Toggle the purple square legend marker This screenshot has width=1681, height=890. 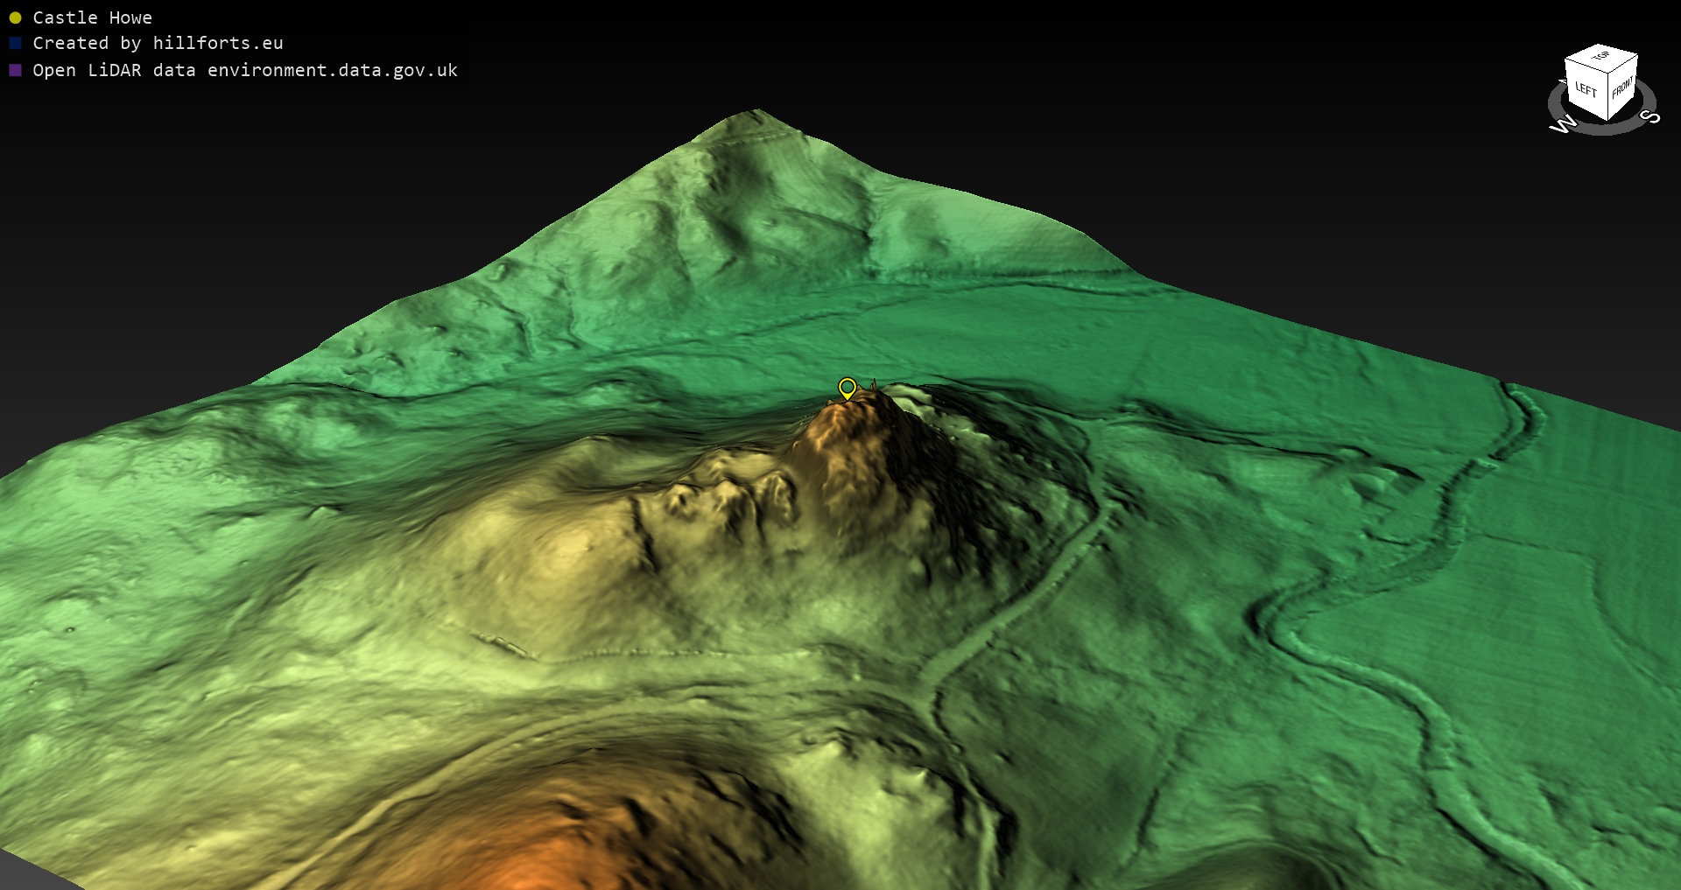point(15,70)
